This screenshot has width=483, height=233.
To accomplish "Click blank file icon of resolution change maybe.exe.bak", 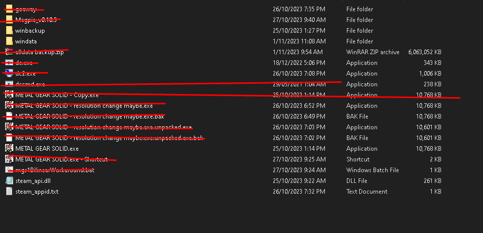I will pos(9,116).
